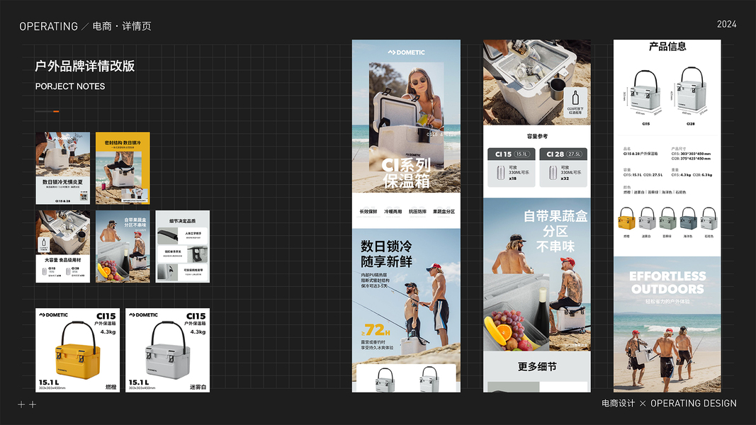Click the CI系列保温箱 headline
This screenshot has width=756, height=425.
click(x=406, y=173)
